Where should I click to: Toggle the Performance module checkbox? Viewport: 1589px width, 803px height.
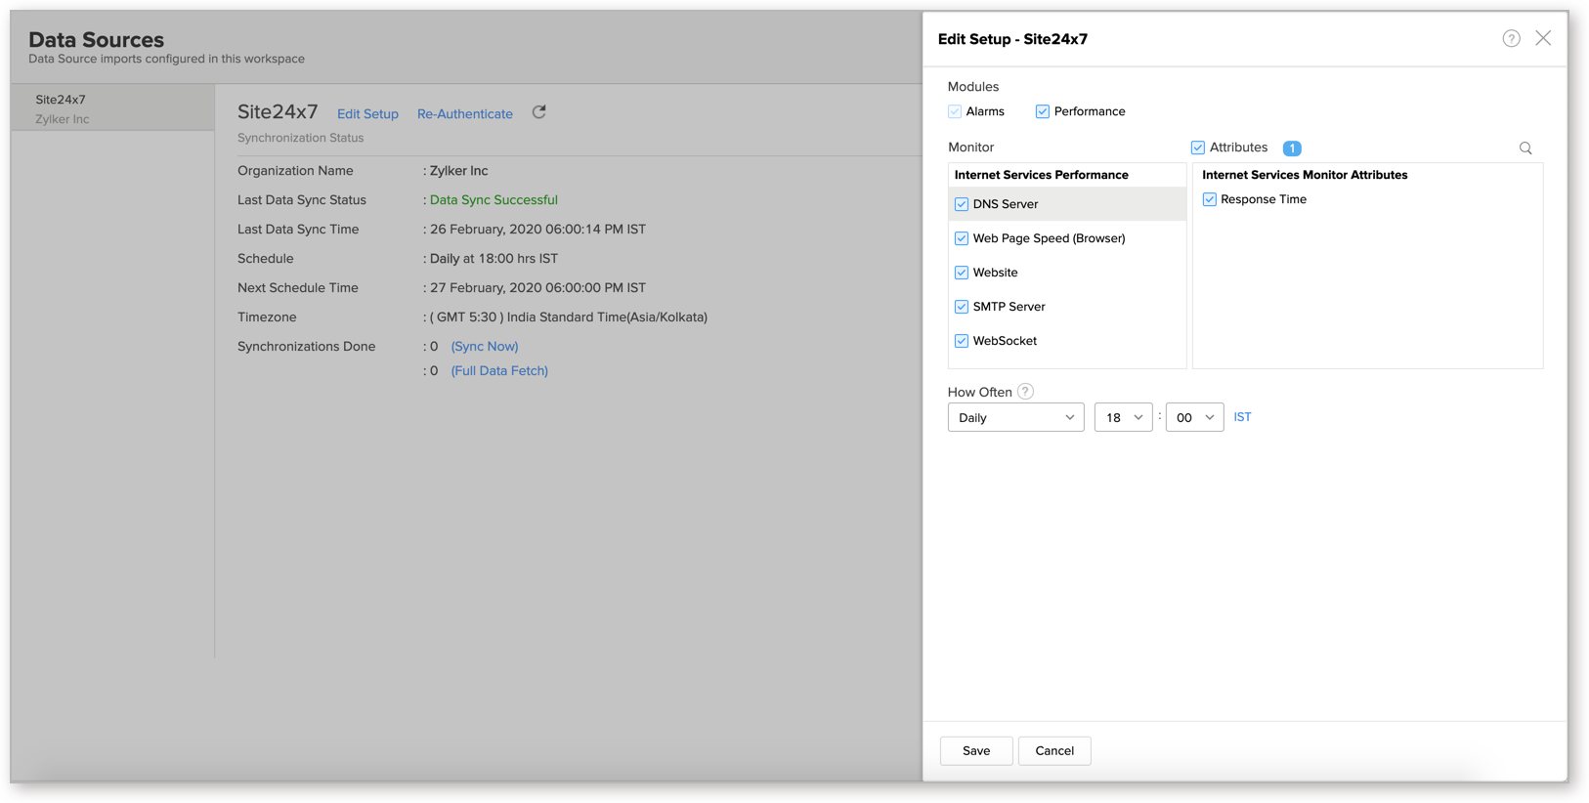click(1043, 111)
